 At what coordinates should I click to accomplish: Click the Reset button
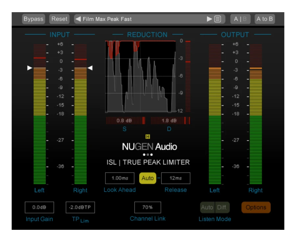[59, 19]
